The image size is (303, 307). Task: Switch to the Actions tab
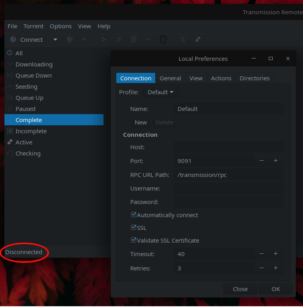221,78
